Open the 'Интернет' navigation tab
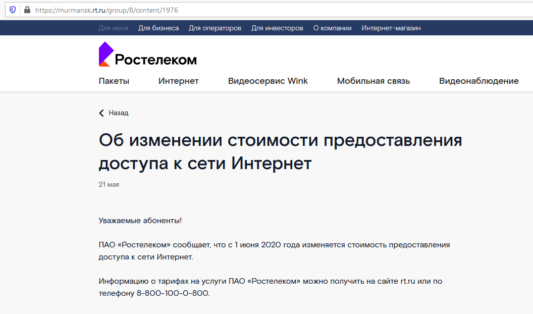The height and width of the screenshot is (314, 533). click(x=179, y=81)
